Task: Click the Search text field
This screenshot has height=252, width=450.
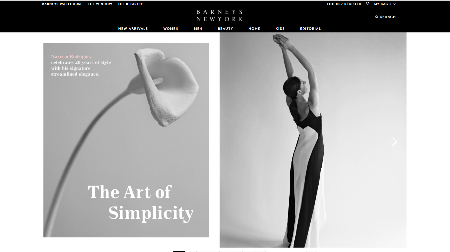Action: (388, 17)
